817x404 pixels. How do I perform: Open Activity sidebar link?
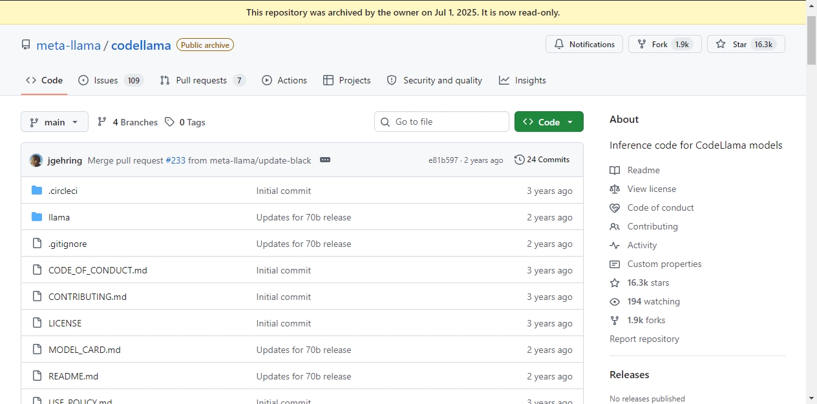coord(642,245)
